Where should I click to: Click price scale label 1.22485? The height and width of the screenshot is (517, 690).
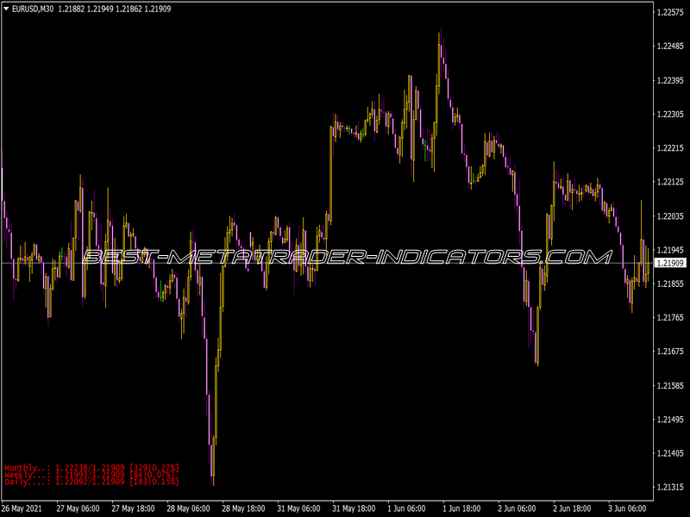tap(670, 47)
